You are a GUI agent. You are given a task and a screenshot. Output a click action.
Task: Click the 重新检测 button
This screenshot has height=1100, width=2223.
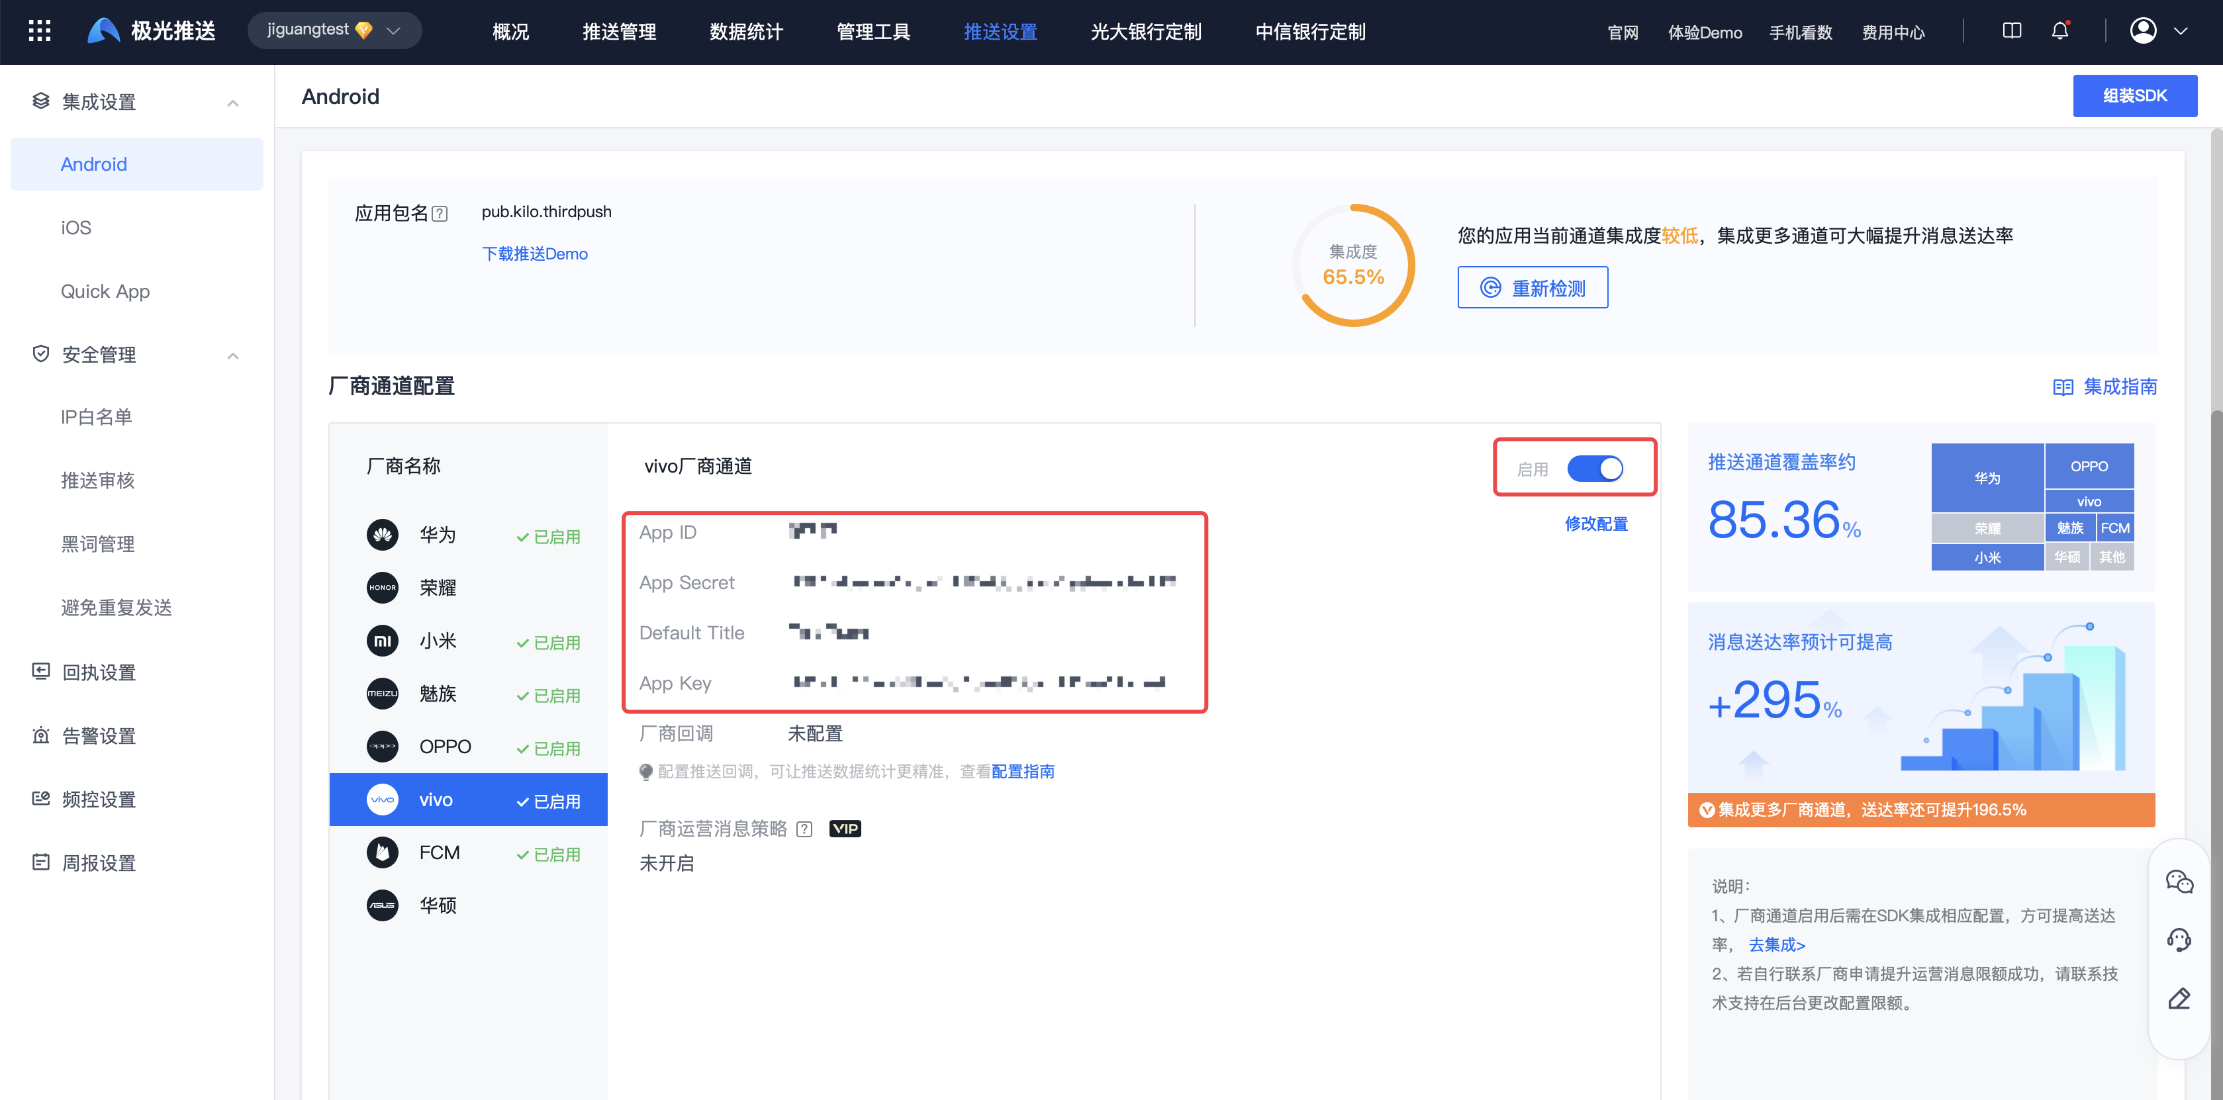tap(1532, 287)
